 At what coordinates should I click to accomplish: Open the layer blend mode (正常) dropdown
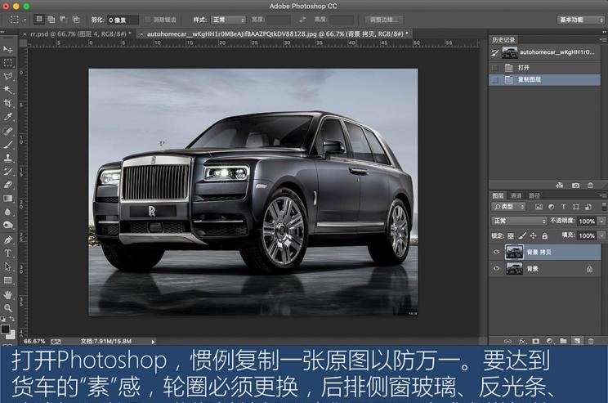tap(519, 221)
